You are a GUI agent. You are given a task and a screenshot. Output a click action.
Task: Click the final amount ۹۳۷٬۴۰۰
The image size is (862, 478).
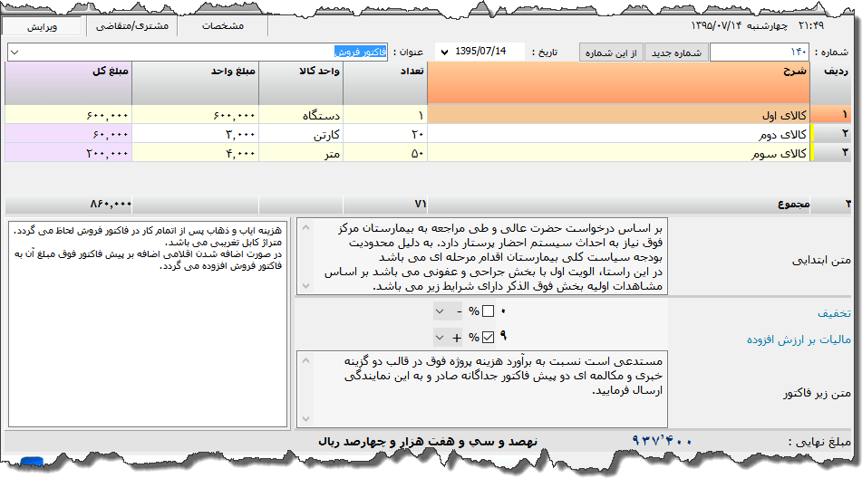(662, 441)
